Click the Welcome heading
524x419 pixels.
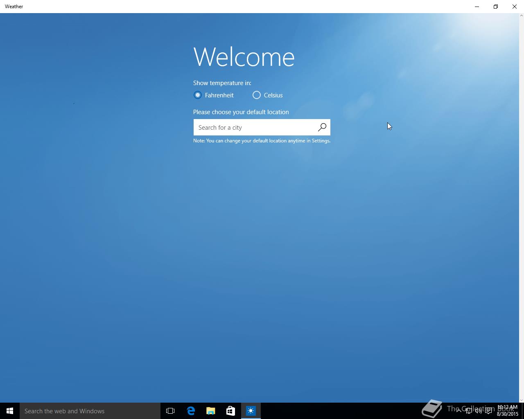244,56
